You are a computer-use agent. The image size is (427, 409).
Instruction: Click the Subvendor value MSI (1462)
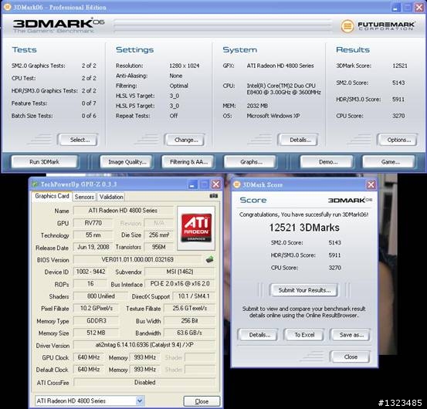pyautogui.click(x=180, y=272)
